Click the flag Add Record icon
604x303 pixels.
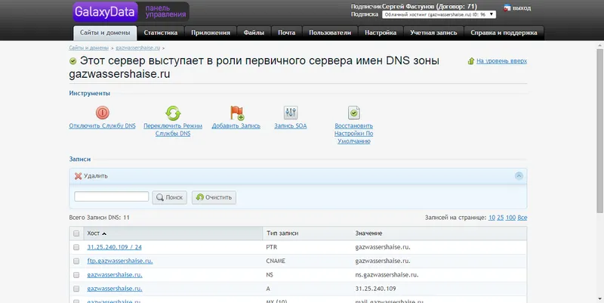click(x=236, y=113)
